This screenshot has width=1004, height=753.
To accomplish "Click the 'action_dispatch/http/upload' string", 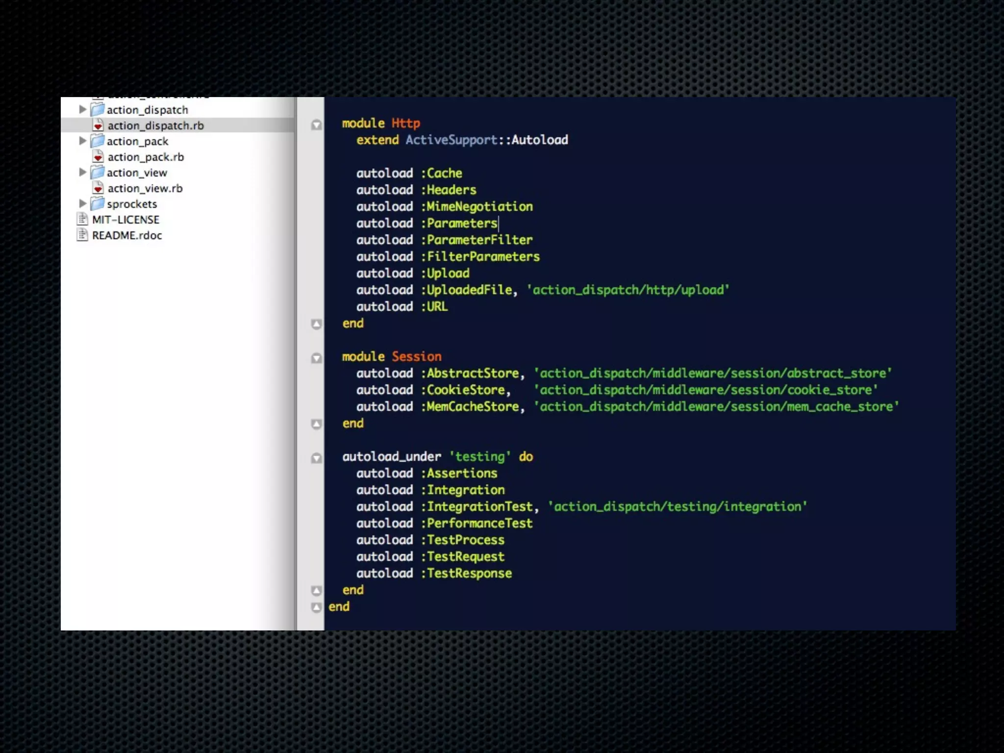I will click(628, 290).
